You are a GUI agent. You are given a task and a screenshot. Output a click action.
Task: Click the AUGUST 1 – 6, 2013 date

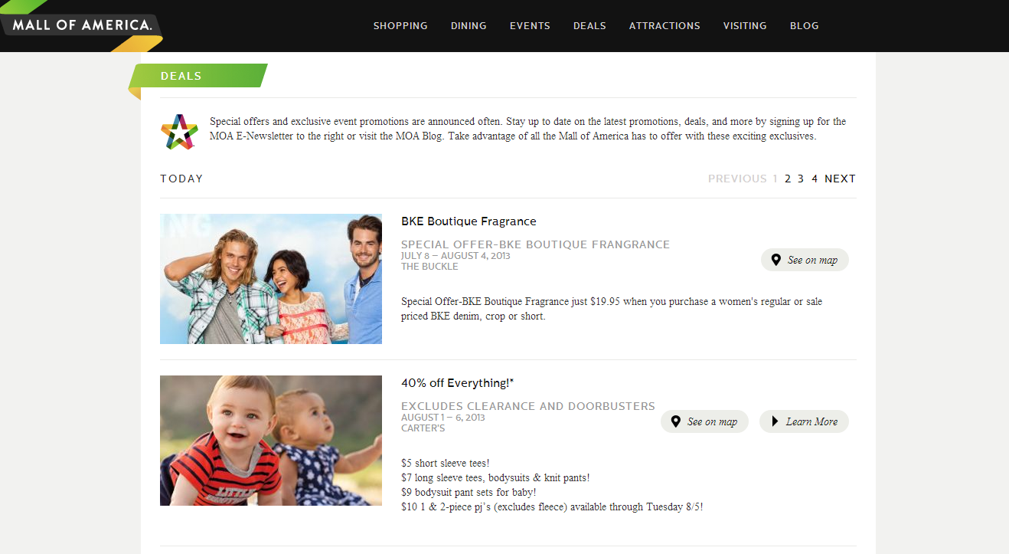443,418
